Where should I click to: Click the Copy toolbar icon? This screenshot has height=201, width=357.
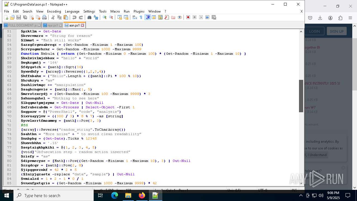click(x=59, y=17)
